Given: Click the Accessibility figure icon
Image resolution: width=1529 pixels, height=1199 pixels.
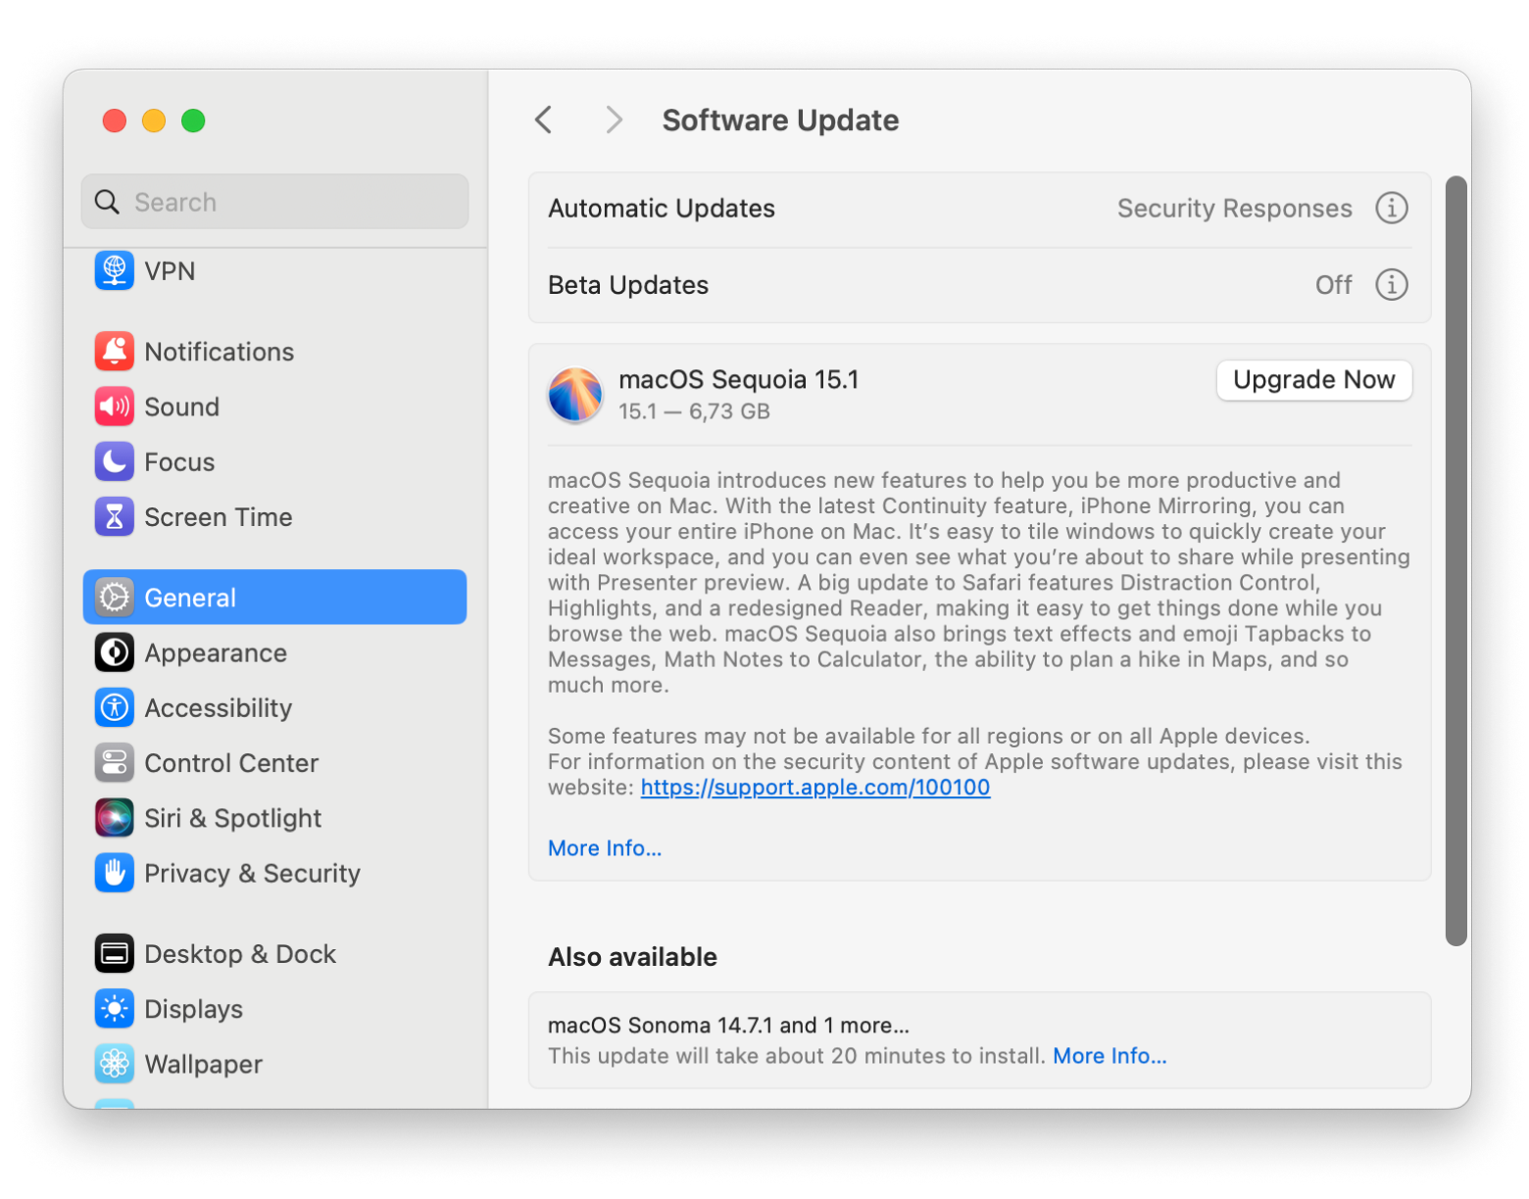Looking at the screenshot, I should point(115,707).
